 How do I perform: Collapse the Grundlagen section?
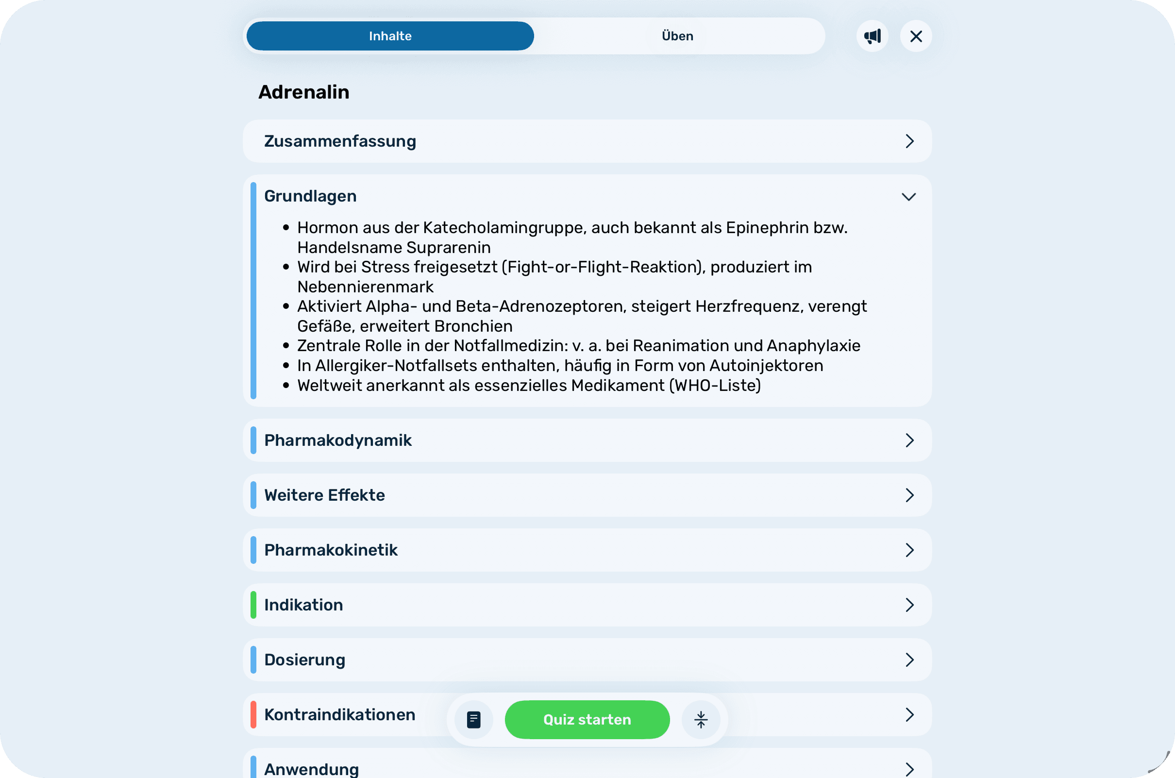pyautogui.click(x=909, y=196)
